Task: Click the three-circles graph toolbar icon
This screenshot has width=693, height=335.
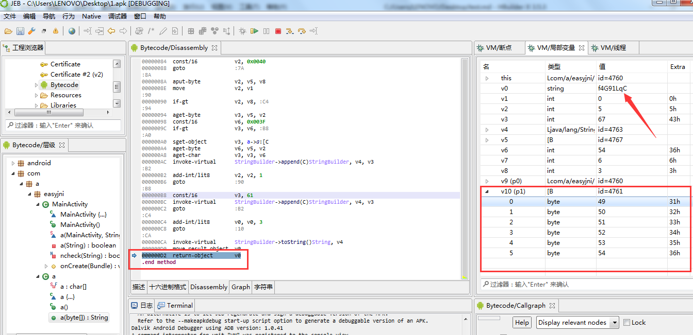Action: coord(214,31)
